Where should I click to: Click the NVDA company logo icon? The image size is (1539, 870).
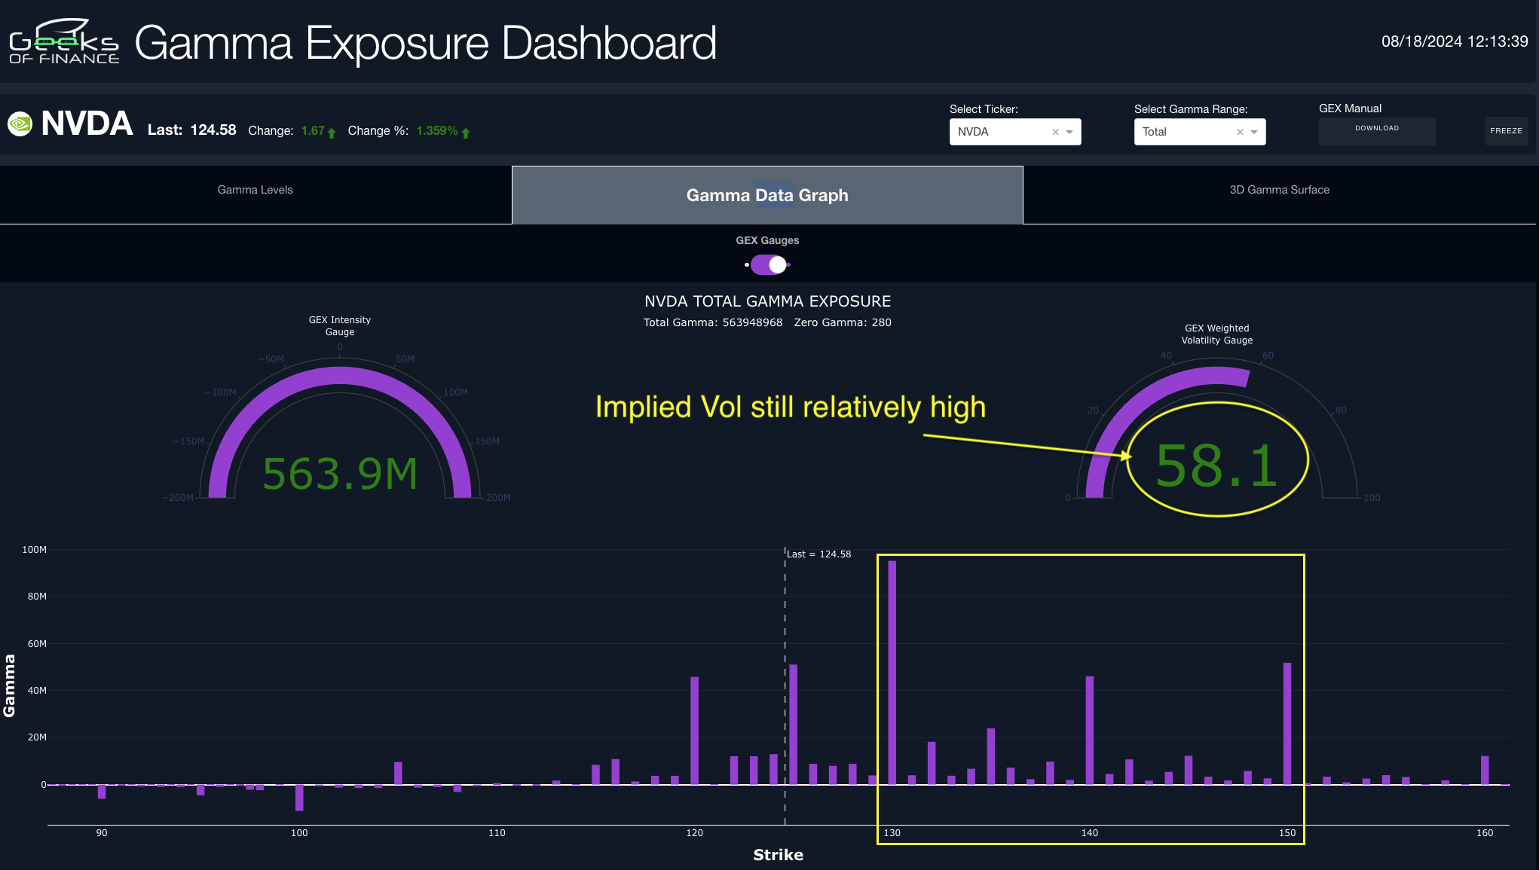pos(20,124)
